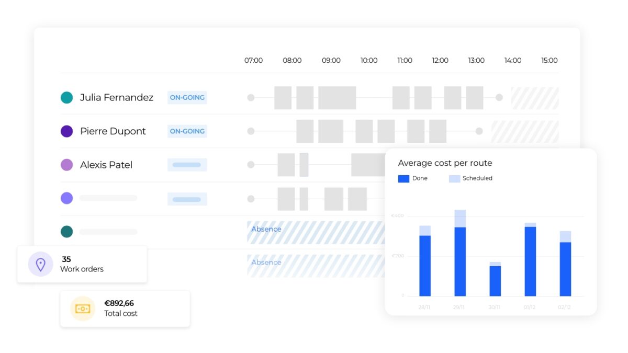Image resolution: width=628 pixels, height=353 pixels.
Task: Click the location pin icon on the Work orders card
Action: click(x=40, y=264)
